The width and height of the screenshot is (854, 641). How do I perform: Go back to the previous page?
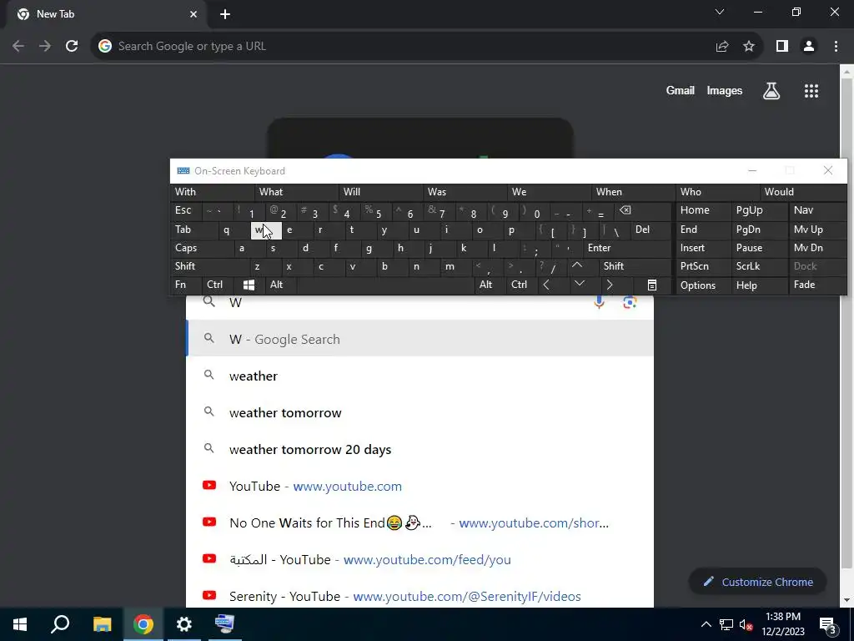18,47
